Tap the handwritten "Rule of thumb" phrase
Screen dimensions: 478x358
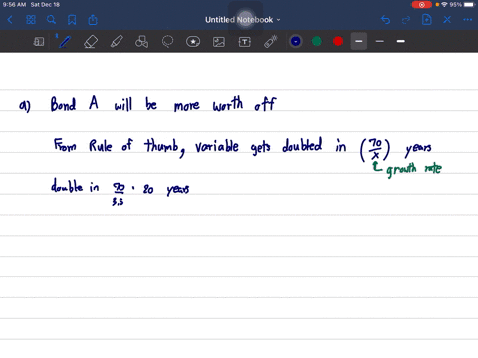click(x=135, y=147)
